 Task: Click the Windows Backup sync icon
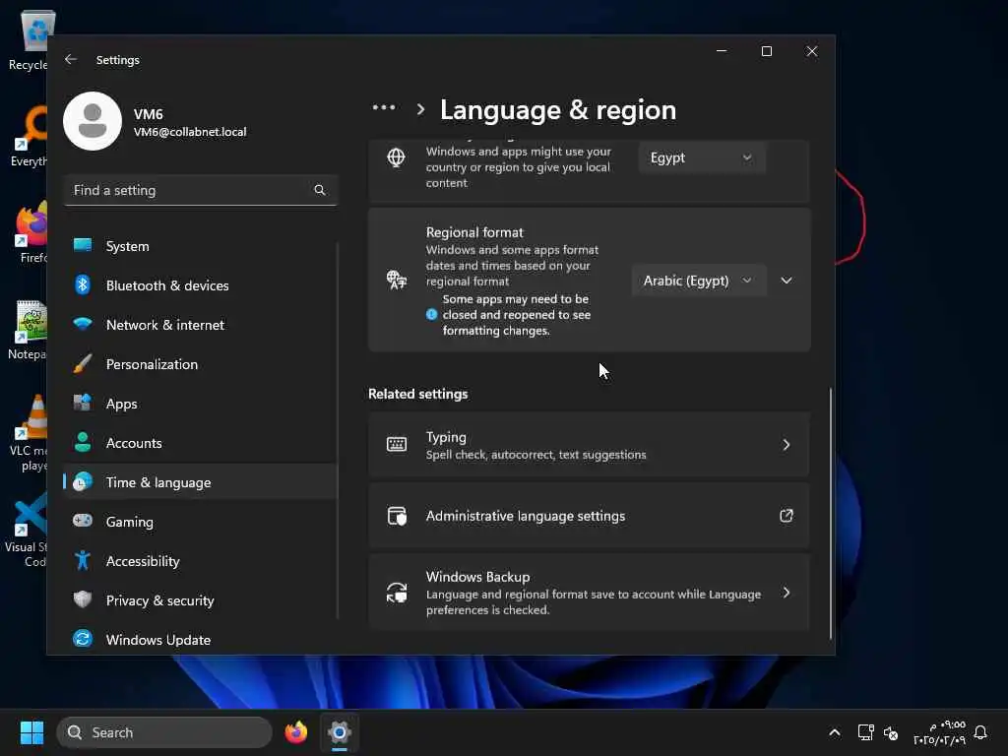tap(397, 592)
